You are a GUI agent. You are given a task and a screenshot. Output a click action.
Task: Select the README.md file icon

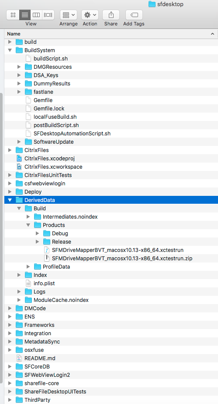tap(19, 358)
